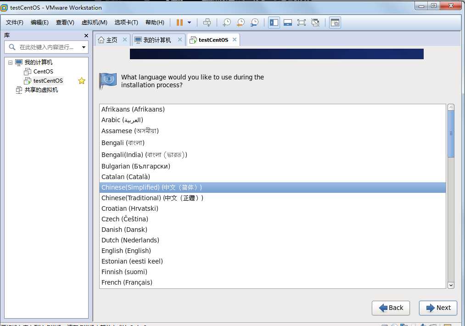Select CentOS in the library tree
465x326 pixels.
point(43,72)
